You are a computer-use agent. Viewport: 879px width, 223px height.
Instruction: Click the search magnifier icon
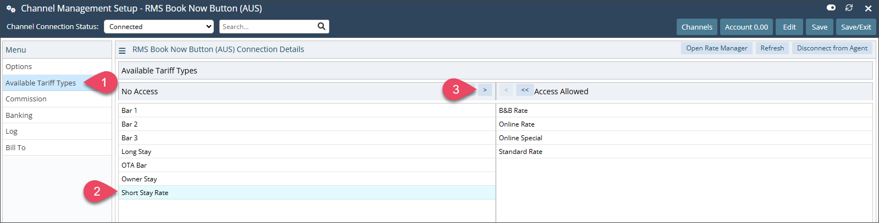[x=322, y=26]
